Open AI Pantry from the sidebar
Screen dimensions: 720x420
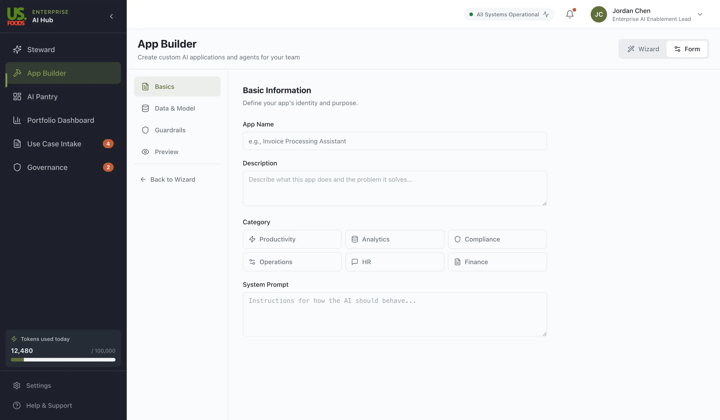pyautogui.click(x=42, y=97)
